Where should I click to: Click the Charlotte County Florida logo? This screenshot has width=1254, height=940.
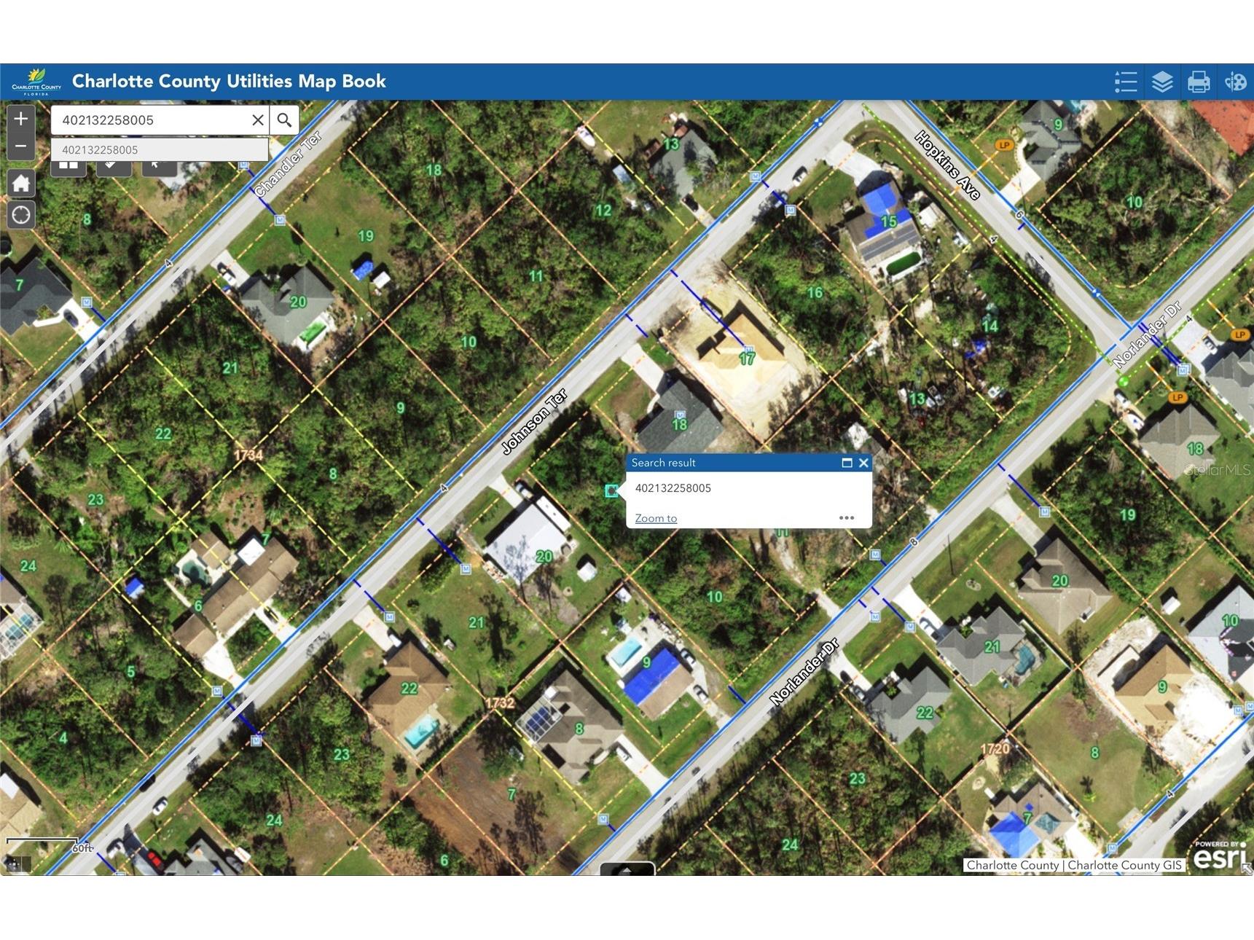click(x=36, y=82)
